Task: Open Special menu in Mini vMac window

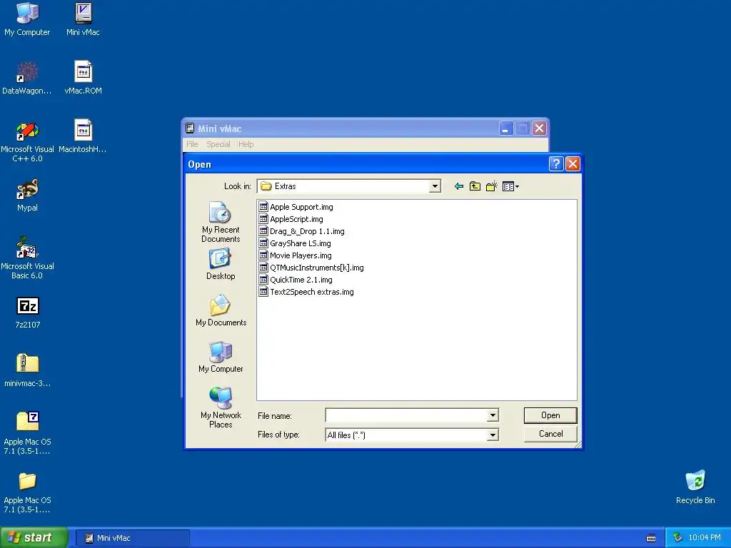Action: pyautogui.click(x=218, y=144)
